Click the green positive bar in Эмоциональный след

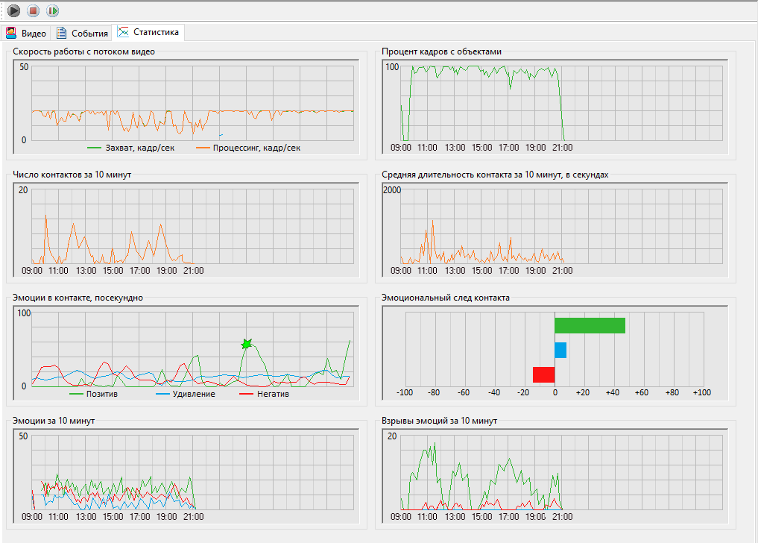tap(590, 325)
